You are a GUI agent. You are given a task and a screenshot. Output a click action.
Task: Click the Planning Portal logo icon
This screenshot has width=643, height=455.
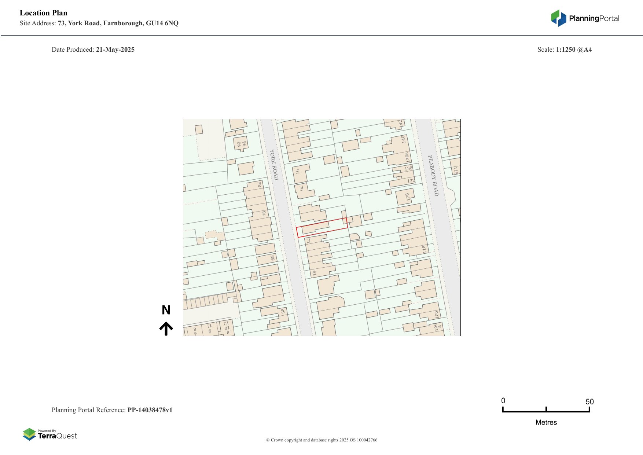point(558,18)
